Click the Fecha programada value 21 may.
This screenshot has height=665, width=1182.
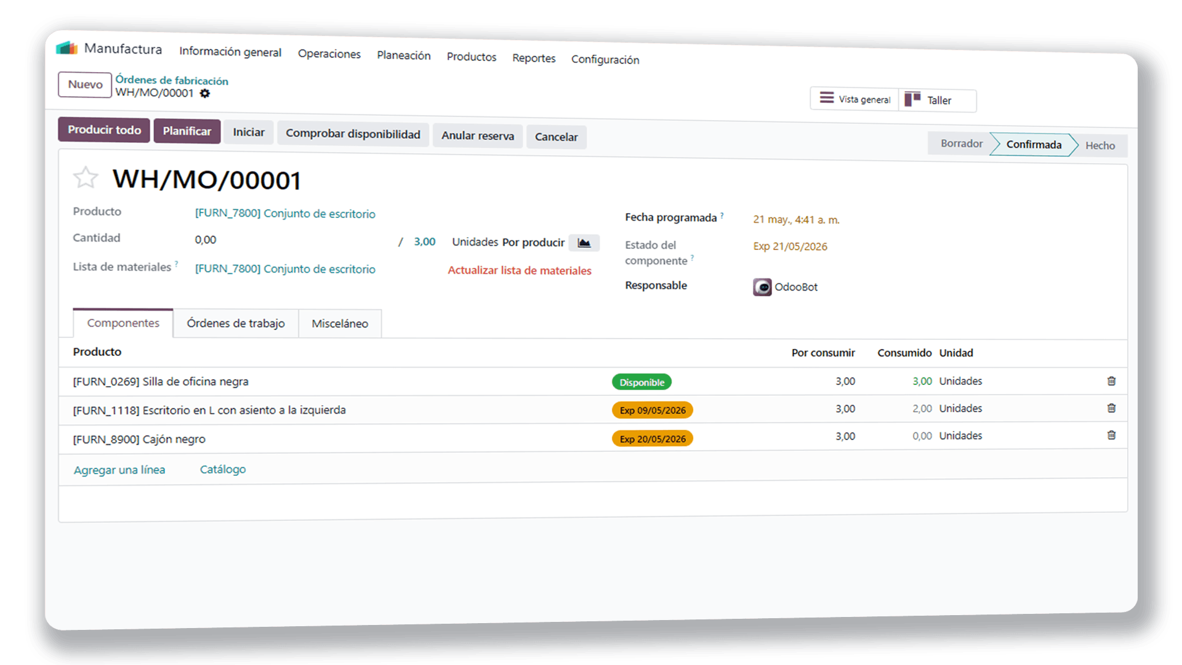(x=796, y=219)
